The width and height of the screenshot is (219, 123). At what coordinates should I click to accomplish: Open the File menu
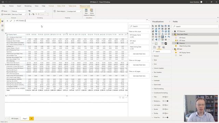pos(4,6)
